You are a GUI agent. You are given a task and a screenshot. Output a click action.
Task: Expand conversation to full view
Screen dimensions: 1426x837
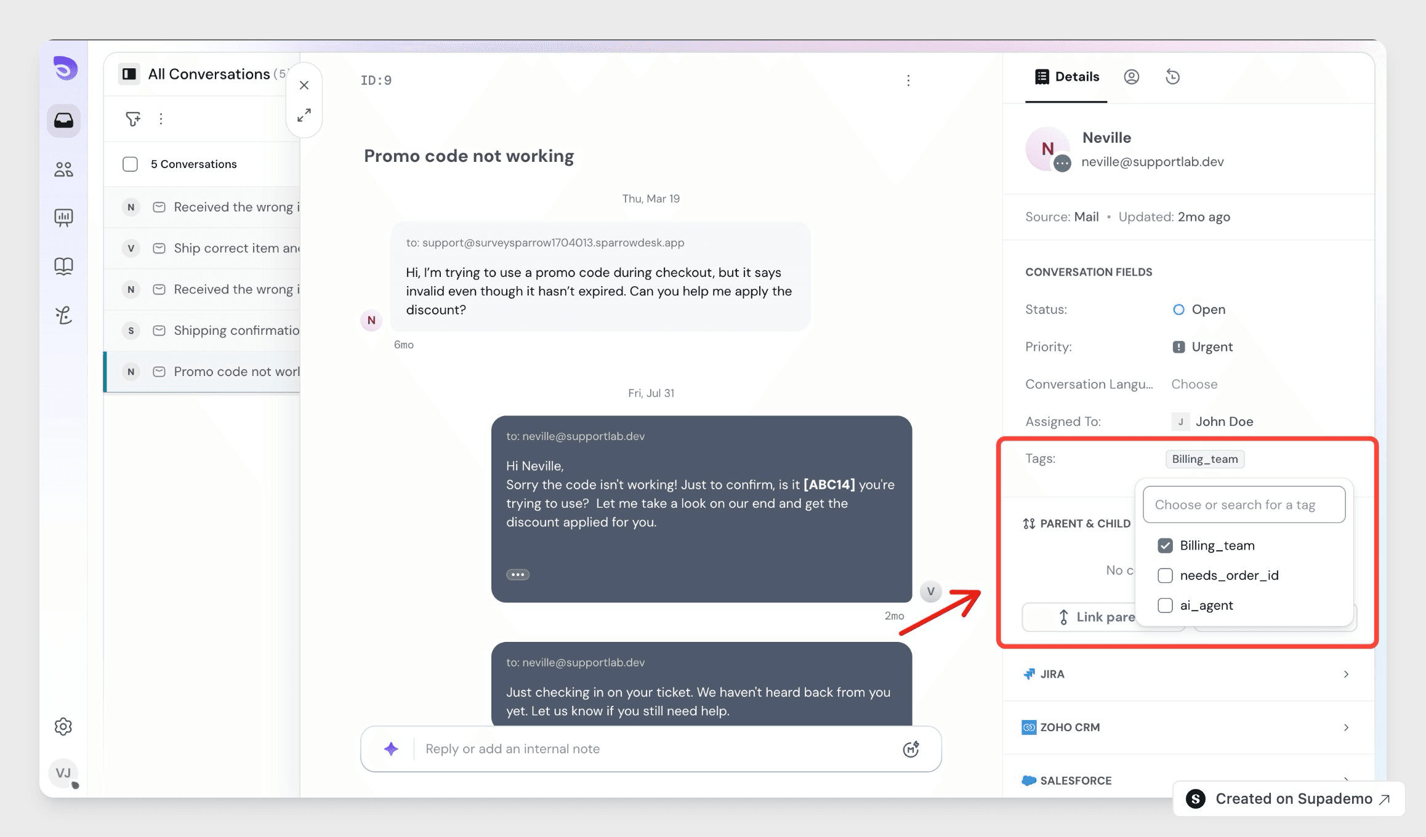[x=304, y=115]
